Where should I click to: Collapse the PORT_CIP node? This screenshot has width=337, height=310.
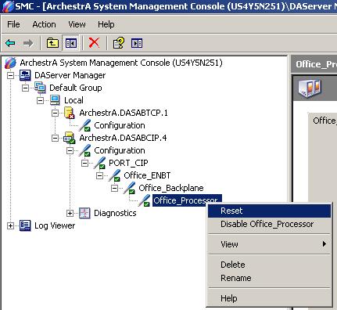[x=84, y=163]
